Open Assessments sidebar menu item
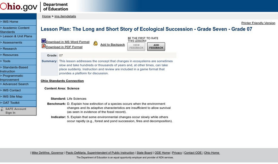The image size is (278, 164). [11, 43]
